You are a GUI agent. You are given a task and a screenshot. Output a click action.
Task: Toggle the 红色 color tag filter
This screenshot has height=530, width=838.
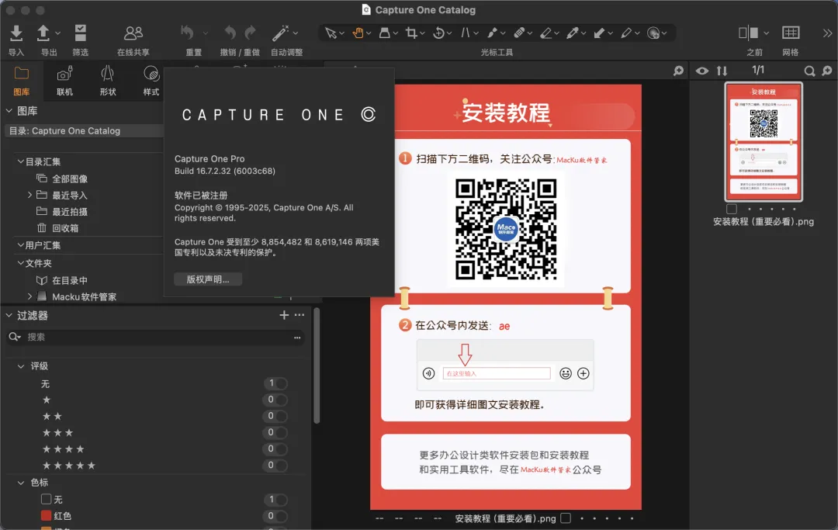(276, 516)
